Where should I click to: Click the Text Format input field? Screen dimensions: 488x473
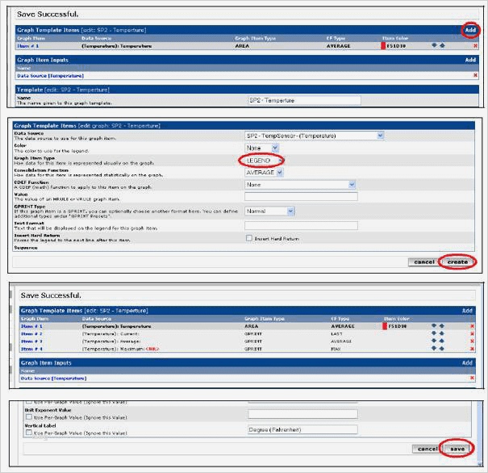[301, 225]
